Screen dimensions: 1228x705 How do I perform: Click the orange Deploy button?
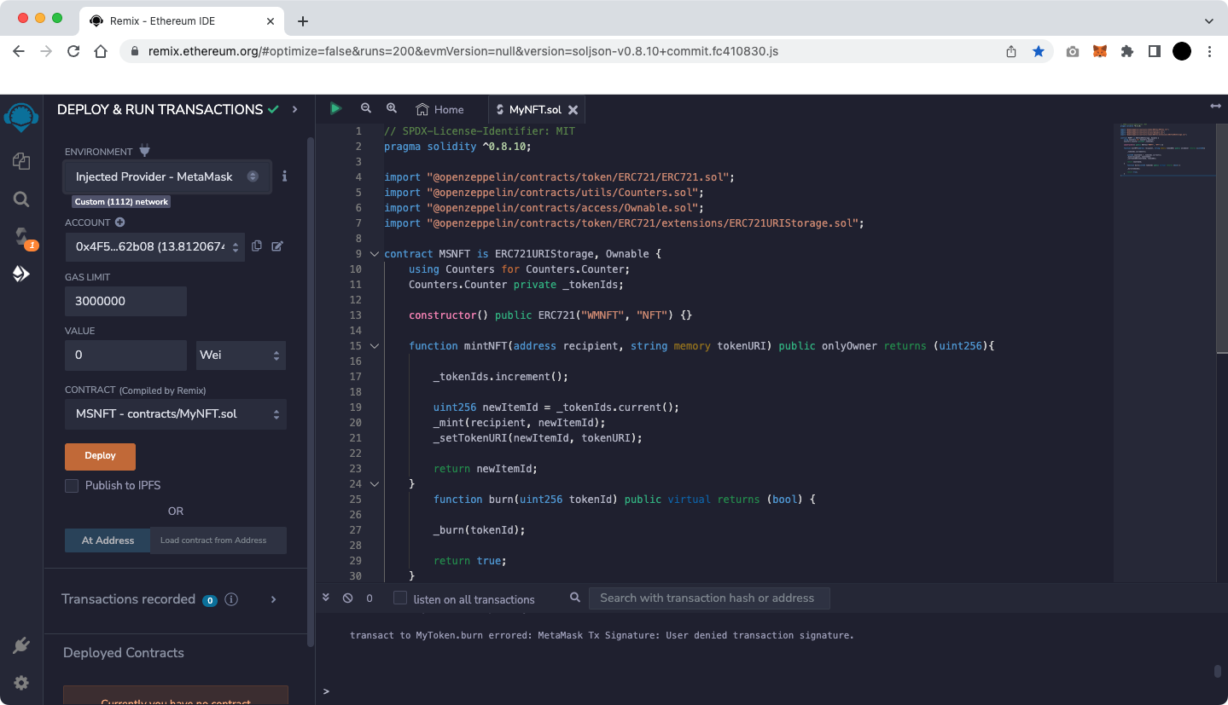(100, 456)
